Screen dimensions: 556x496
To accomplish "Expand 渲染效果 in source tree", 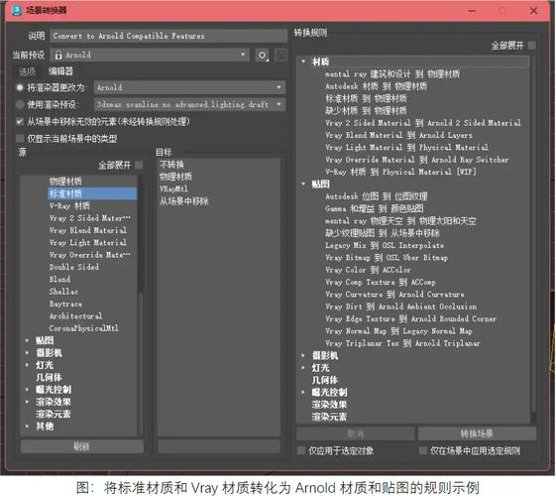I will point(28,402).
